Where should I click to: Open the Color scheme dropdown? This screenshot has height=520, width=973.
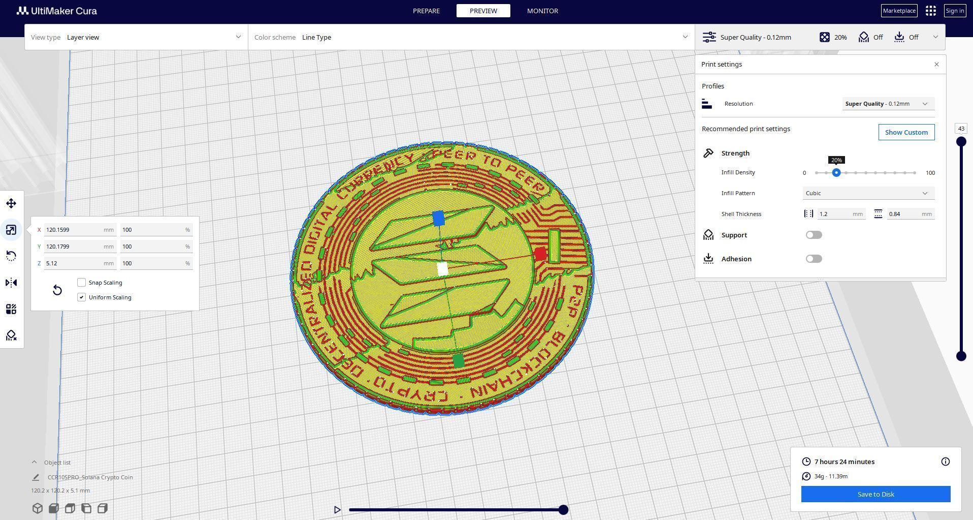click(x=471, y=37)
